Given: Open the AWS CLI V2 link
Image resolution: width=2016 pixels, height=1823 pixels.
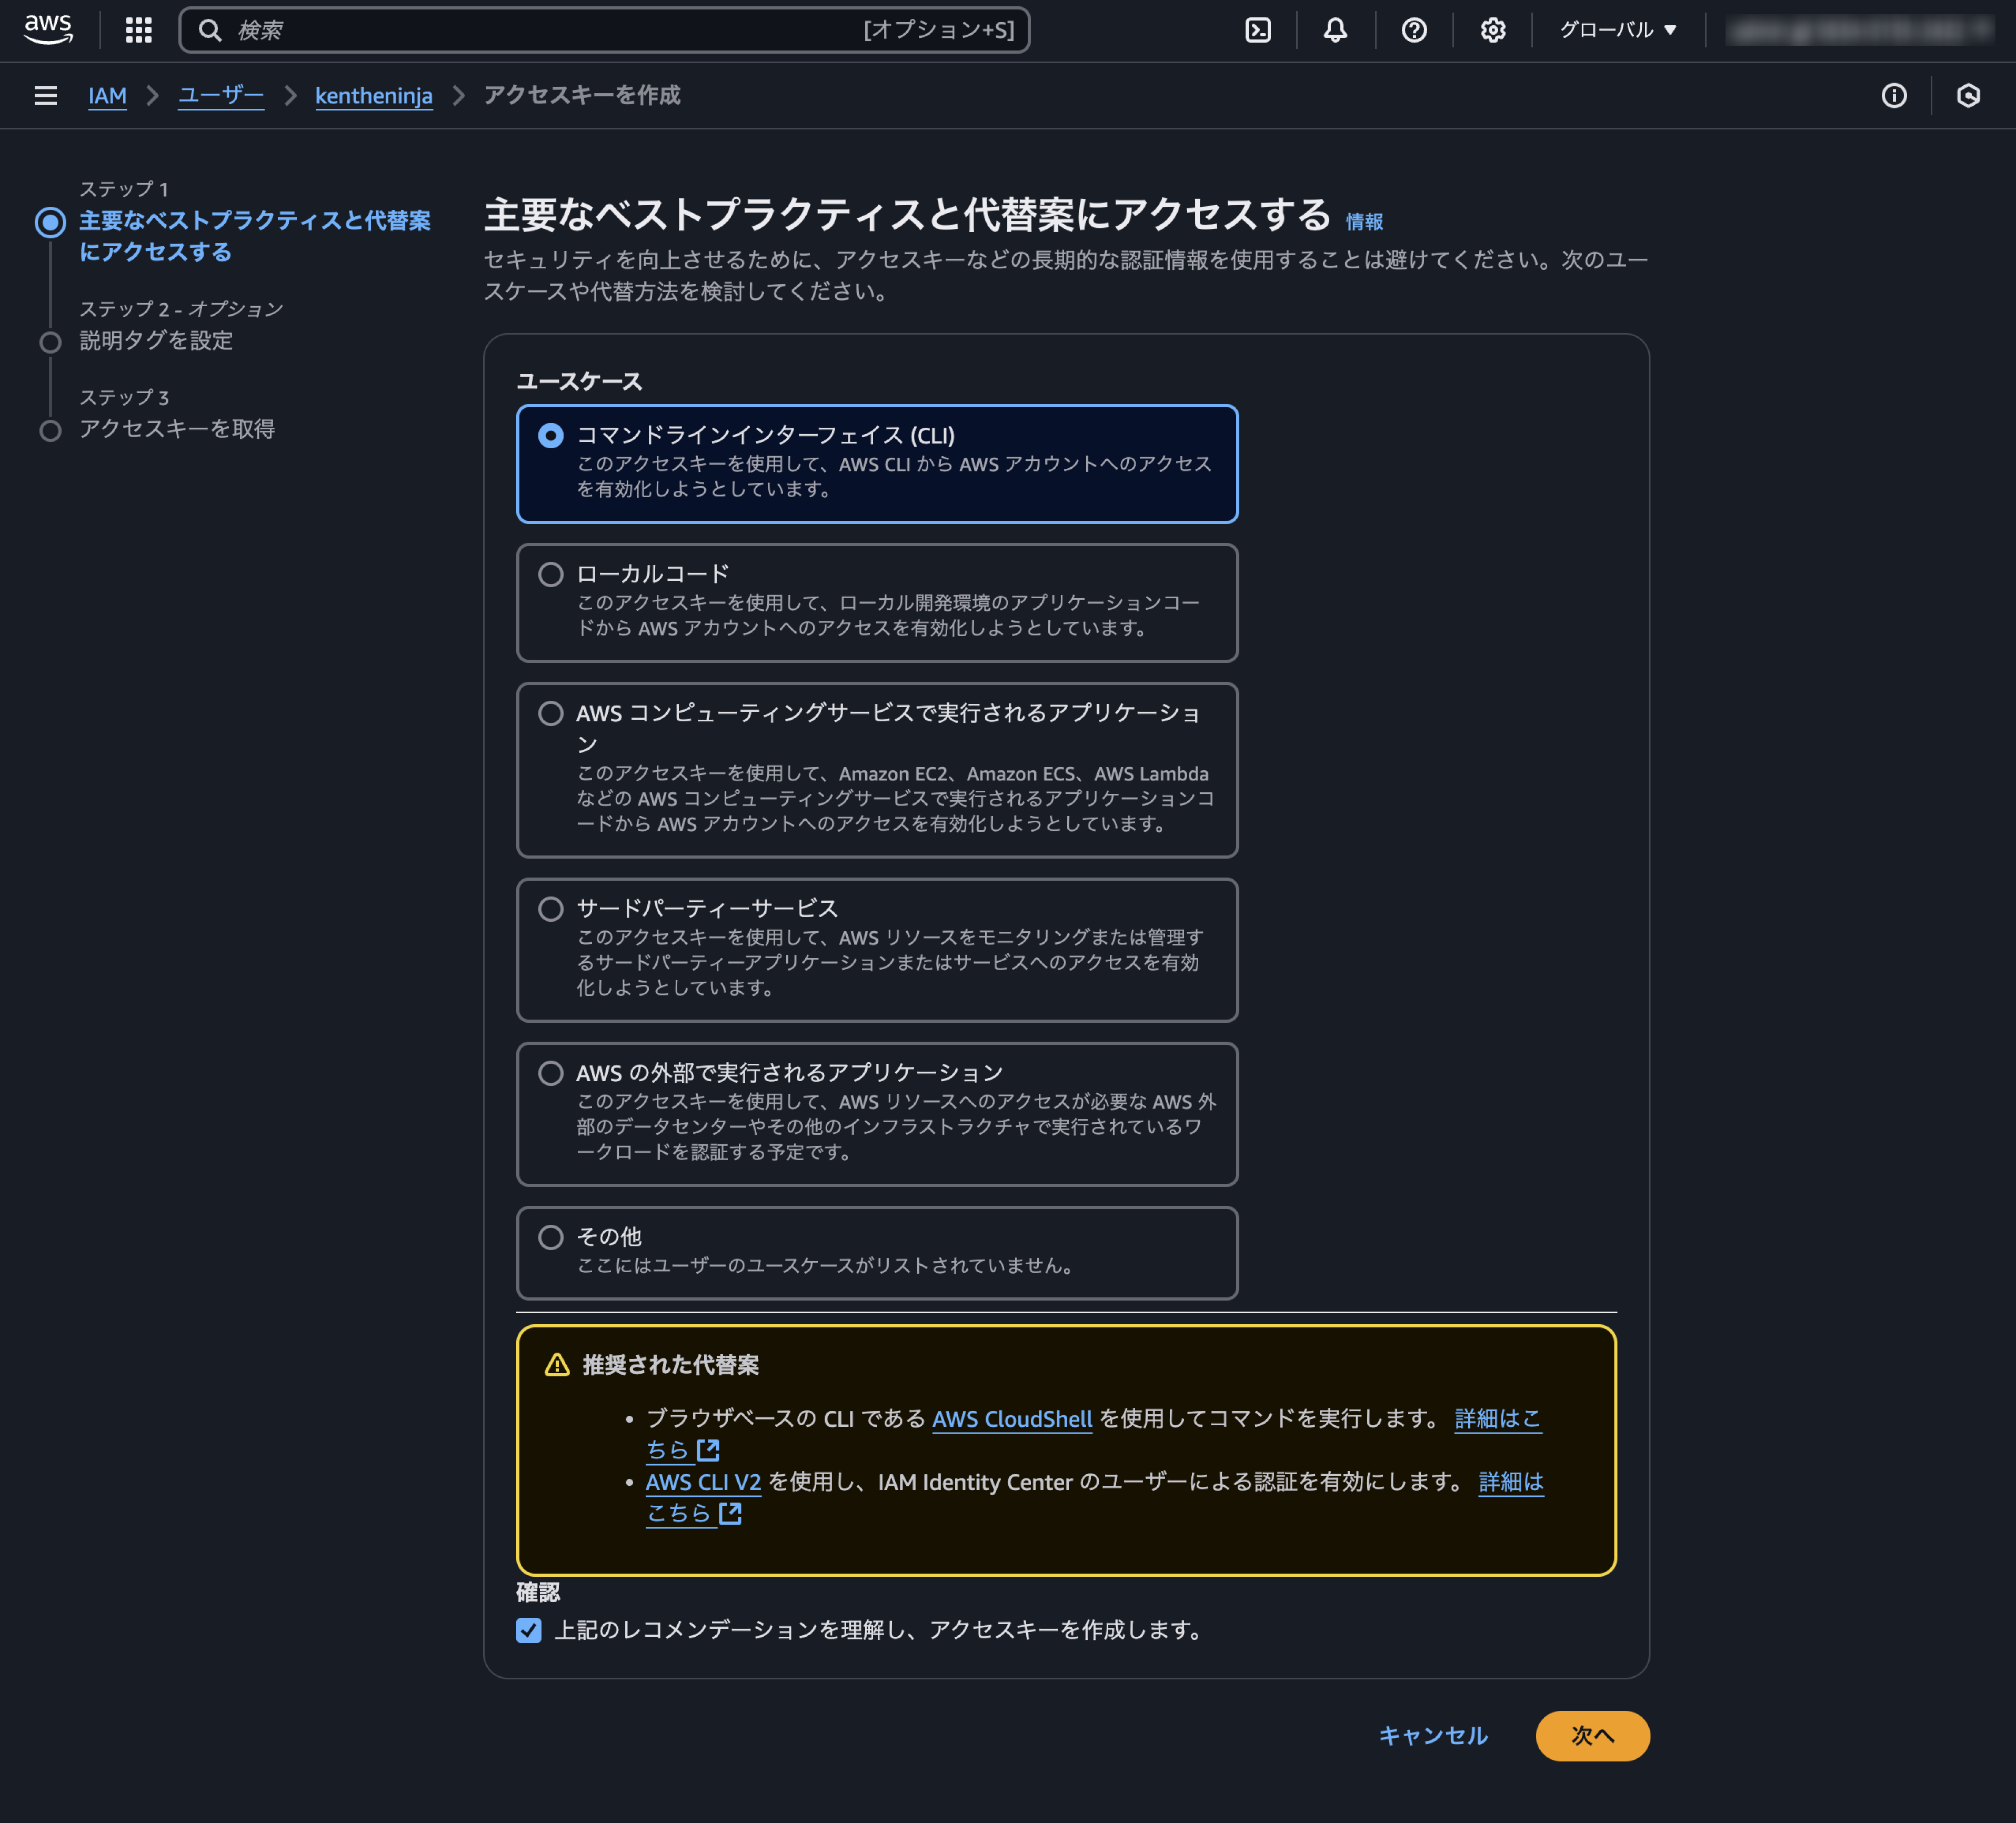Looking at the screenshot, I should pyautogui.click(x=703, y=1482).
